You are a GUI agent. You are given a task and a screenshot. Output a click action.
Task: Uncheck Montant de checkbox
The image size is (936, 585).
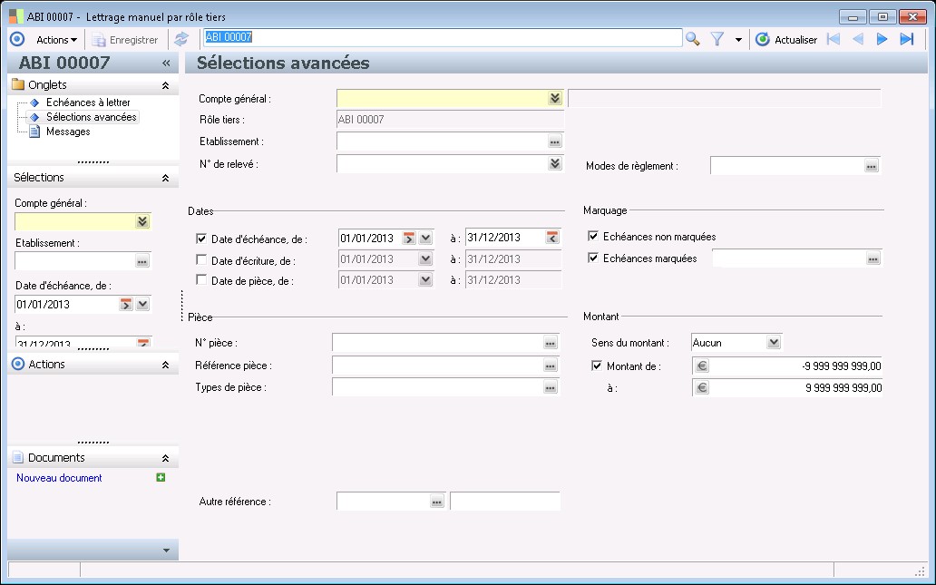click(x=597, y=366)
